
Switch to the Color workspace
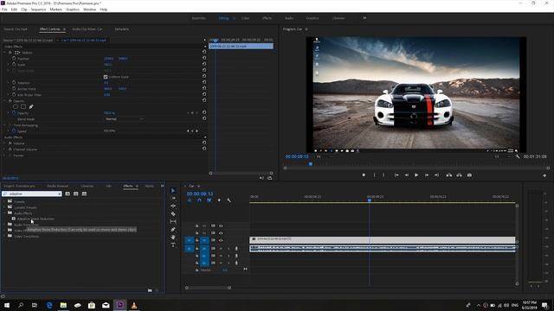tap(245, 18)
